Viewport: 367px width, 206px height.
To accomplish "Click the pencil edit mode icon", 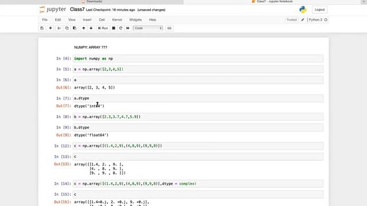I will 303,20.
